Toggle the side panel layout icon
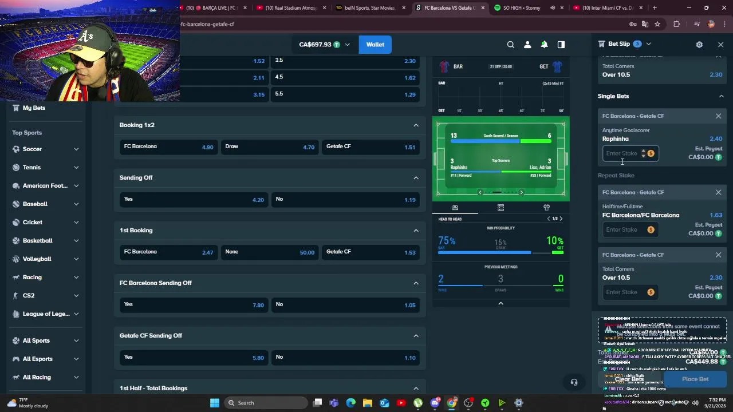Viewport: 733px width, 412px height. point(561,45)
